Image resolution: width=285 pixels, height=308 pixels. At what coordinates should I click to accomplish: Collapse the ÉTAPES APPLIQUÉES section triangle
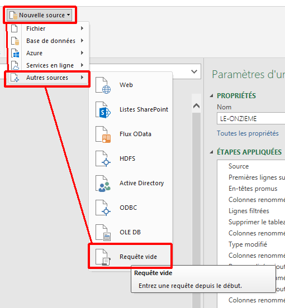point(211,152)
